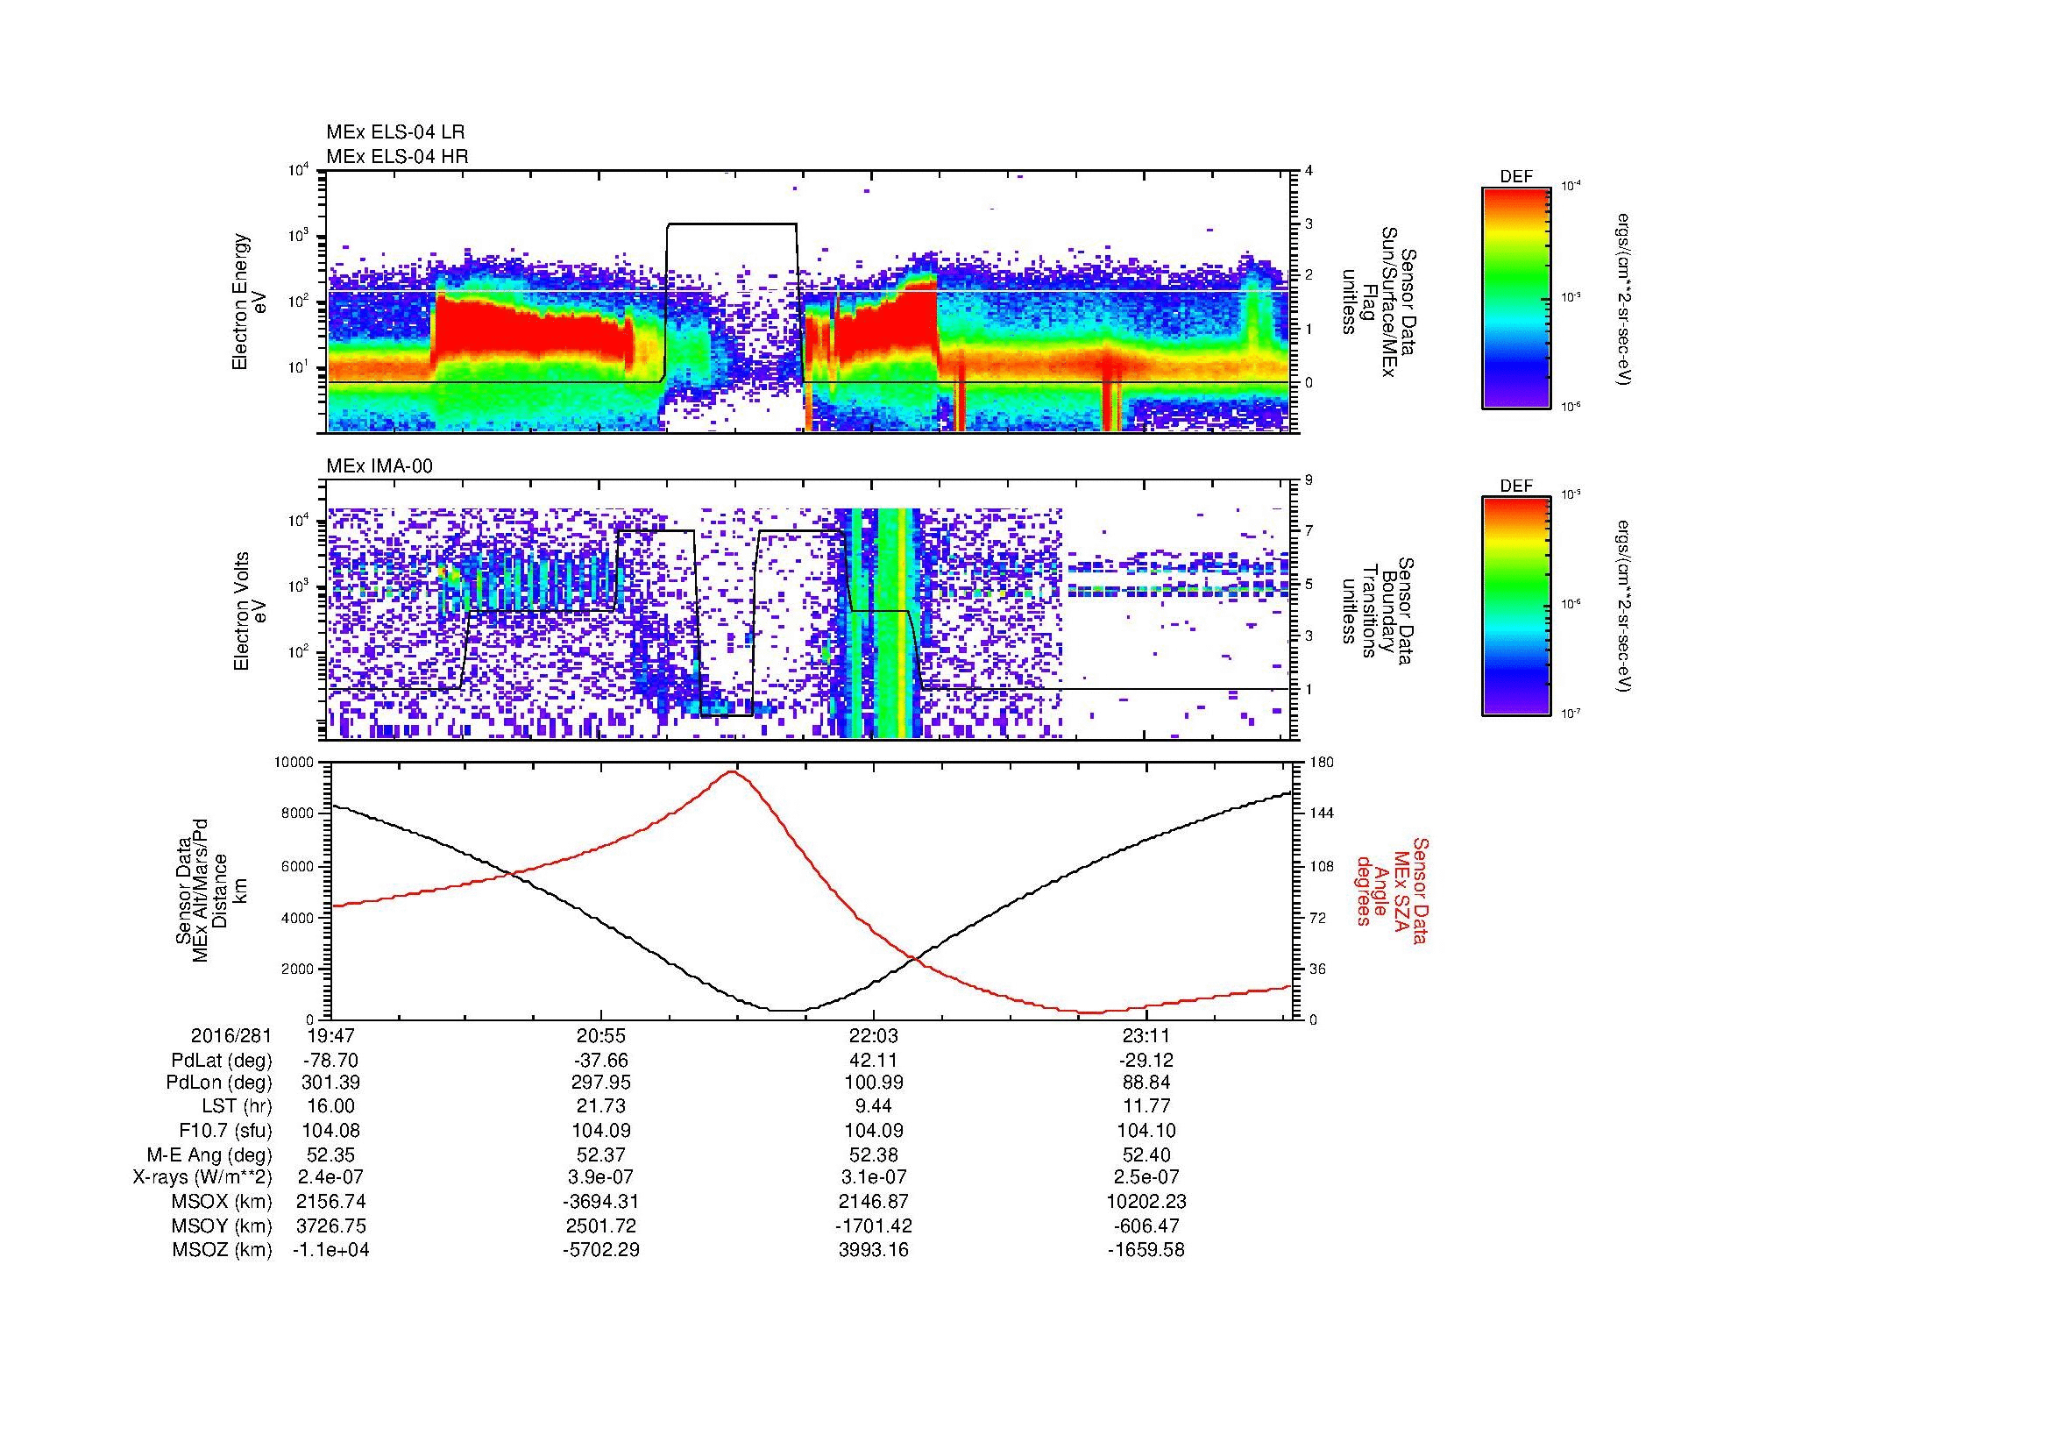Viewport: 2050px width, 1449px height.
Task: Click the 'Electron Volts eV' axis label
Action: 251,611
